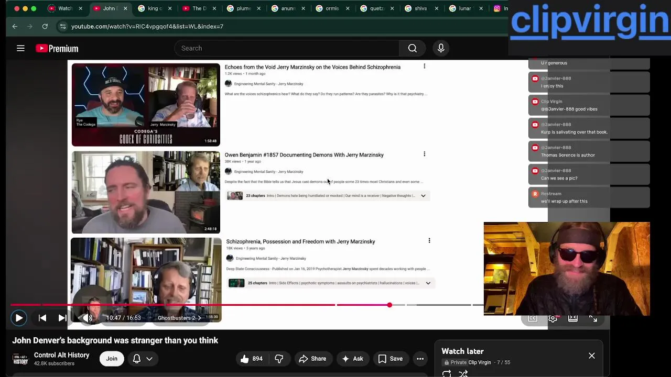Viewport: 671px width, 377px height.
Task: Skip to next video in playlist
Action: coord(62,318)
